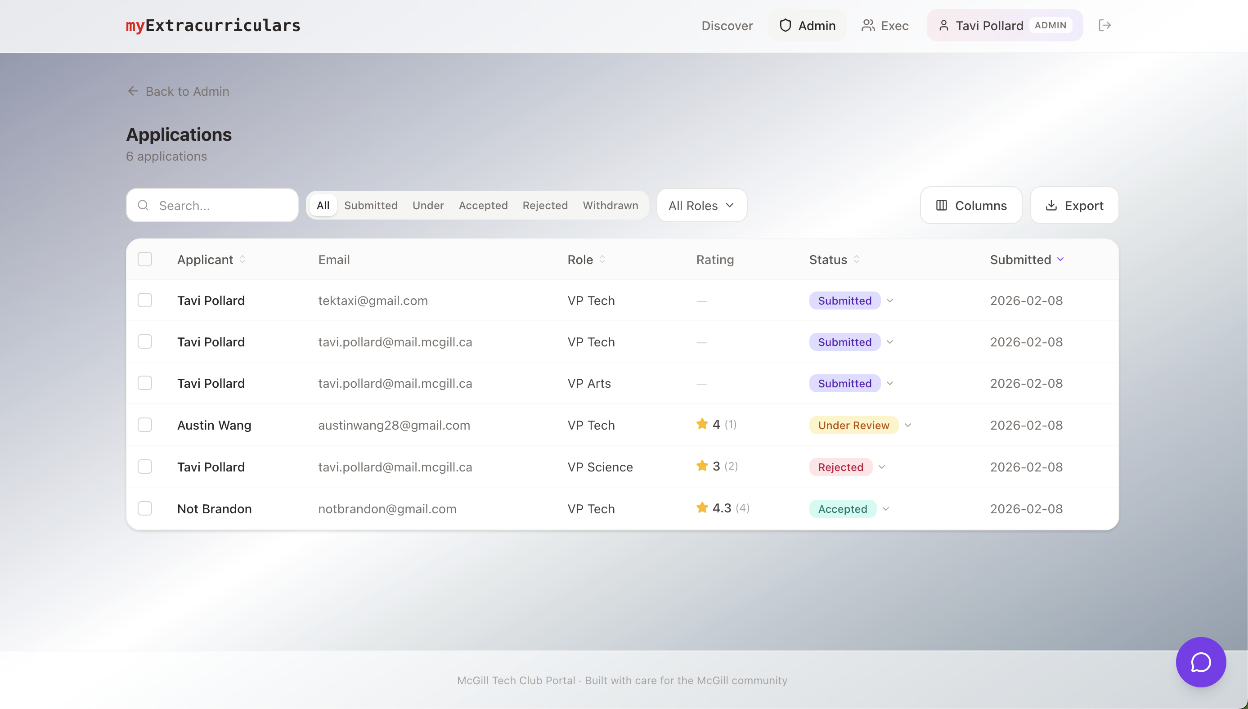This screenshot has width=1248, height=709.
Task: Select the Withdrawn filter tab
Action: click(610, 206)
